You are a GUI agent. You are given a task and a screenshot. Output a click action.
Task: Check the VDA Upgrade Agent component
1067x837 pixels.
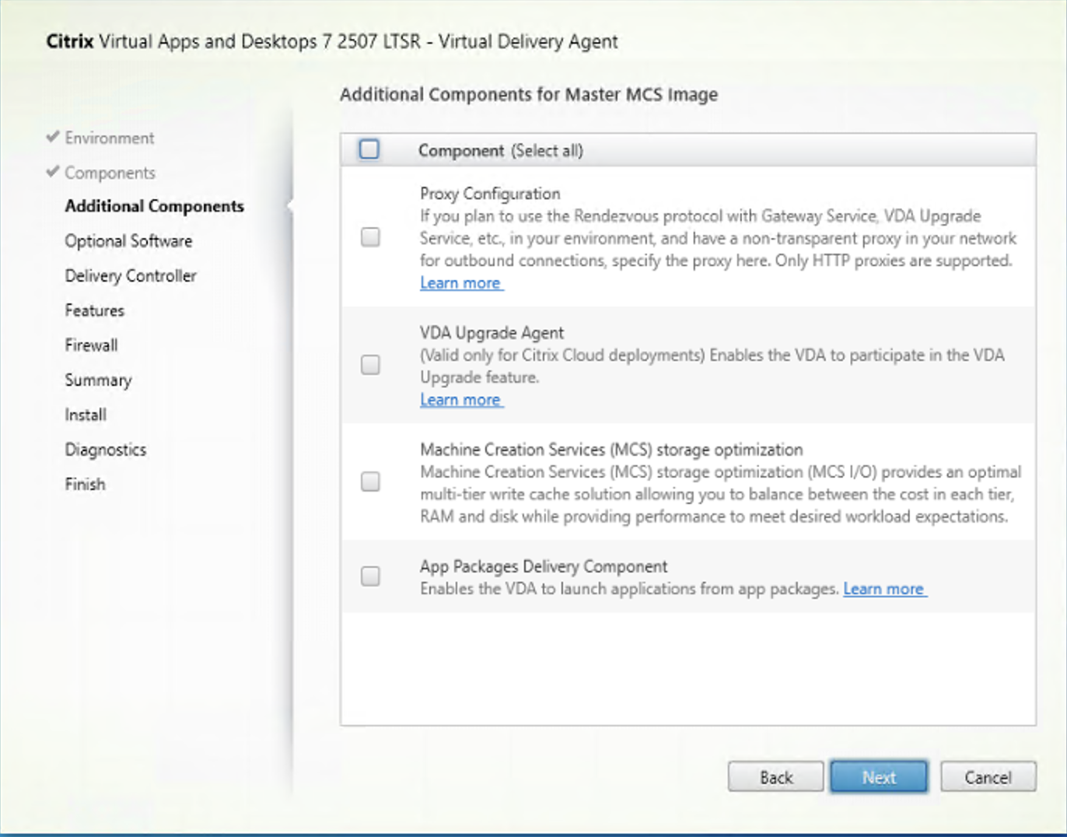pos(369,363)
